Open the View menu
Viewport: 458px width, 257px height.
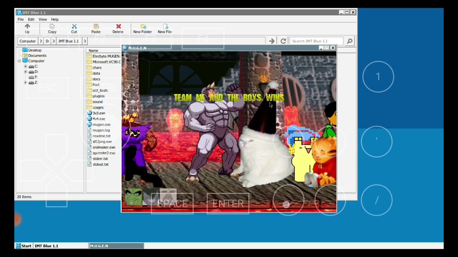coord(43,19)
